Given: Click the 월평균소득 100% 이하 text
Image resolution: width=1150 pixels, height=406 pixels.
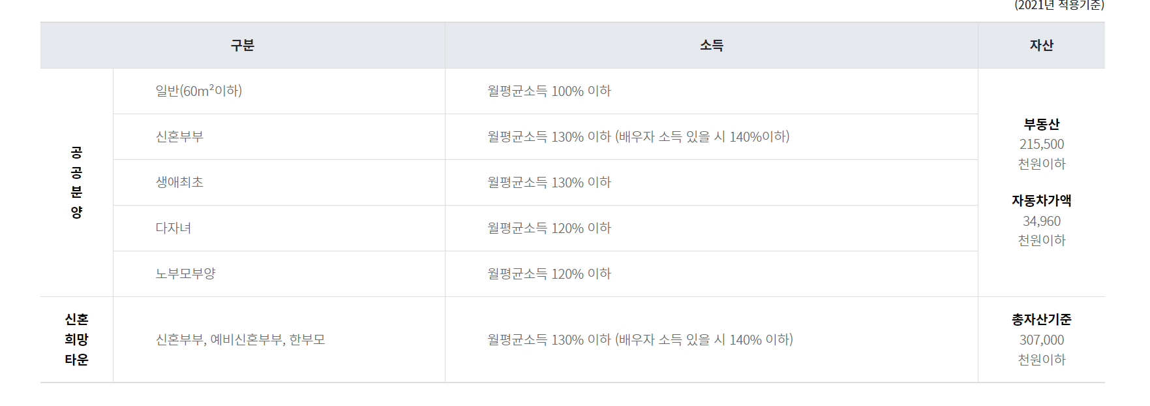Looking at the screenshot, I should (549, 91).
